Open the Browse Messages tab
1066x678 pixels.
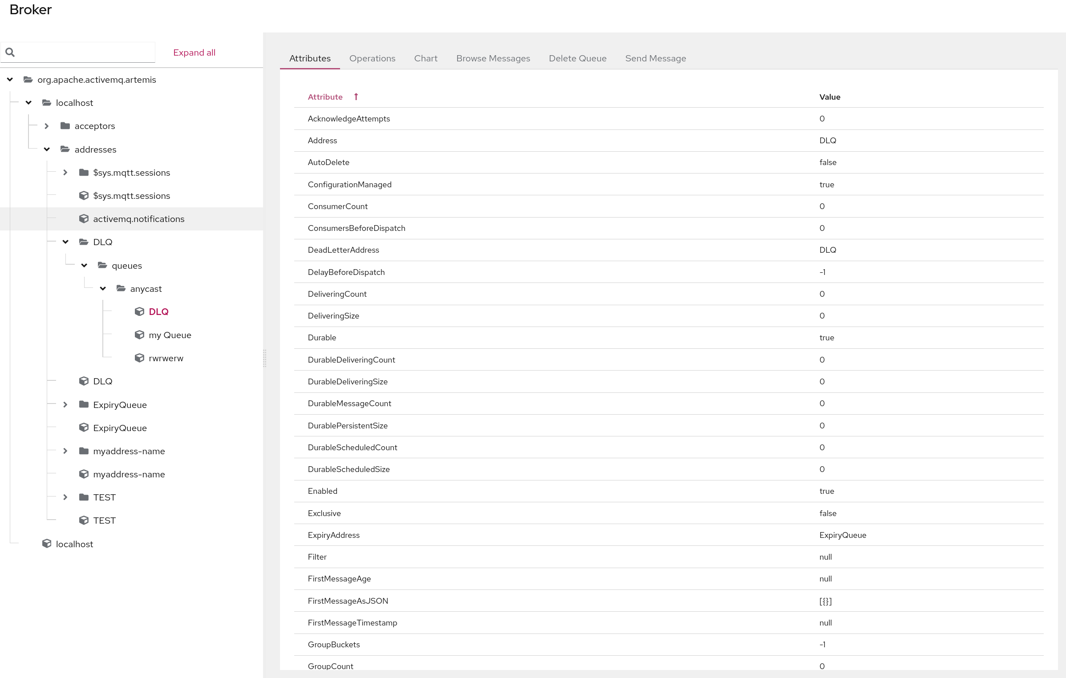(493, 58)
